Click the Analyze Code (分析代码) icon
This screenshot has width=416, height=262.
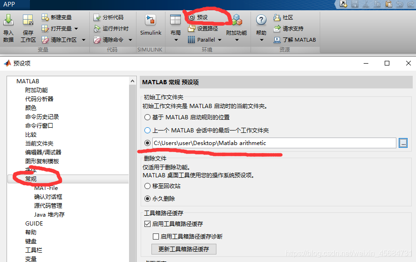point(97,17)
